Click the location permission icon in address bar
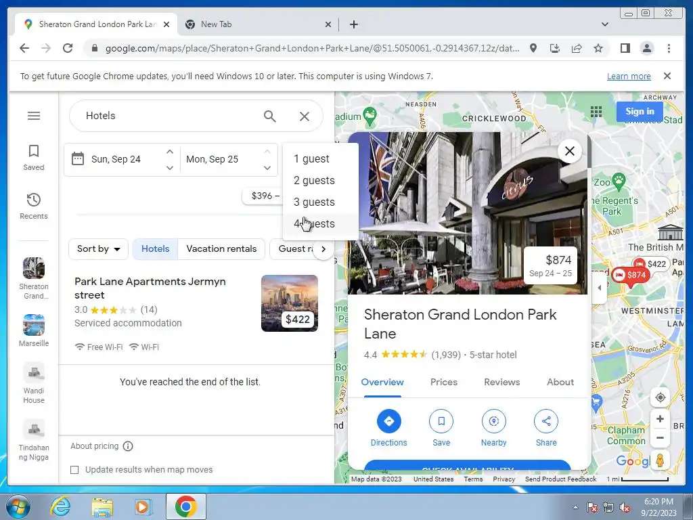This screenshot has height=520, width=693. click(x=533, y=48)
